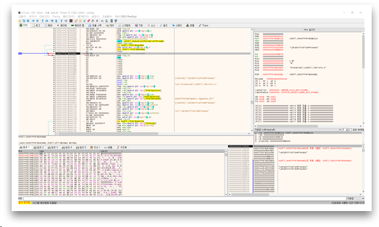Click the Find Strings letter-A icon
379x227 pixels.
[x=102, y=21]
